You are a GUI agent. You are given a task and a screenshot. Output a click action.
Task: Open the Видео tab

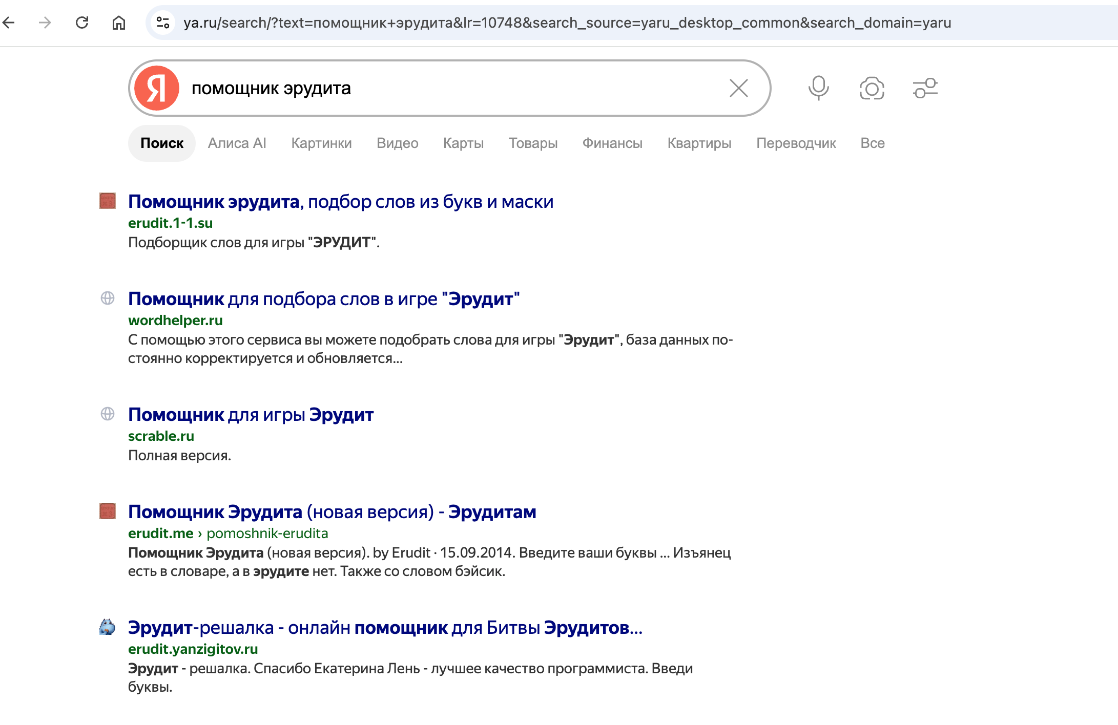tap(398, 143)
